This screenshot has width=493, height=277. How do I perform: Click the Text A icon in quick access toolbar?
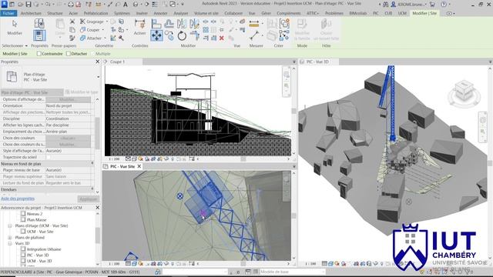[x=125, y=5]
